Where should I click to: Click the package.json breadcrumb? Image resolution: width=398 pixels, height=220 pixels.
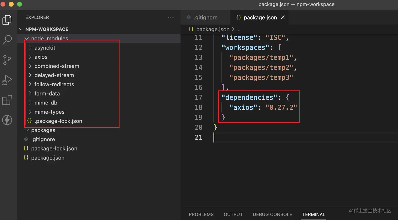[x=212, y=29]
